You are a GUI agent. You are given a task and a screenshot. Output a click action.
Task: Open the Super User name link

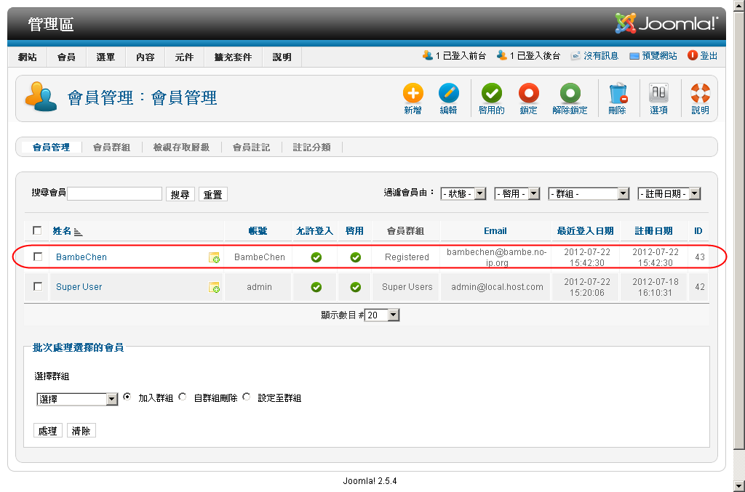point(79,287)
